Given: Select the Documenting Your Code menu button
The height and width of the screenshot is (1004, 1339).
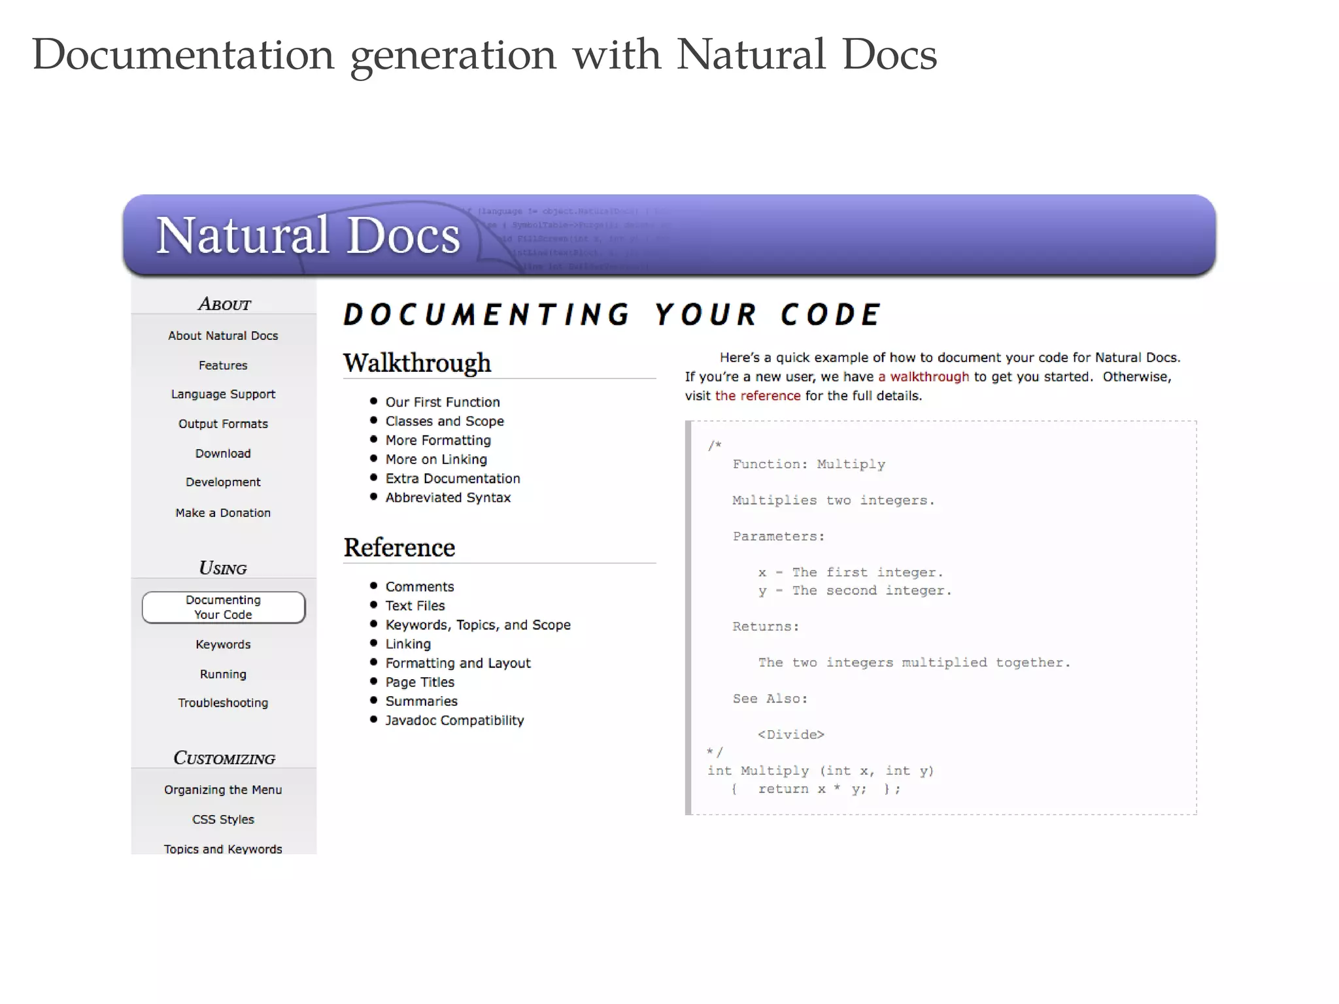Looking at the screenshot, I should [x=223, y=607].
